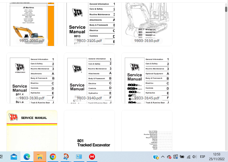Expand the hidden system tray icons
Image resolution: width=228 pixels, height=162 pixels.
coord(163,157)
